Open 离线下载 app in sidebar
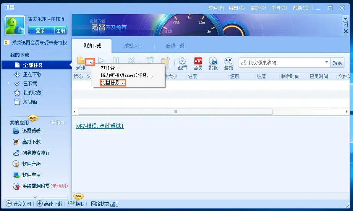 click(x=31, y=142)
